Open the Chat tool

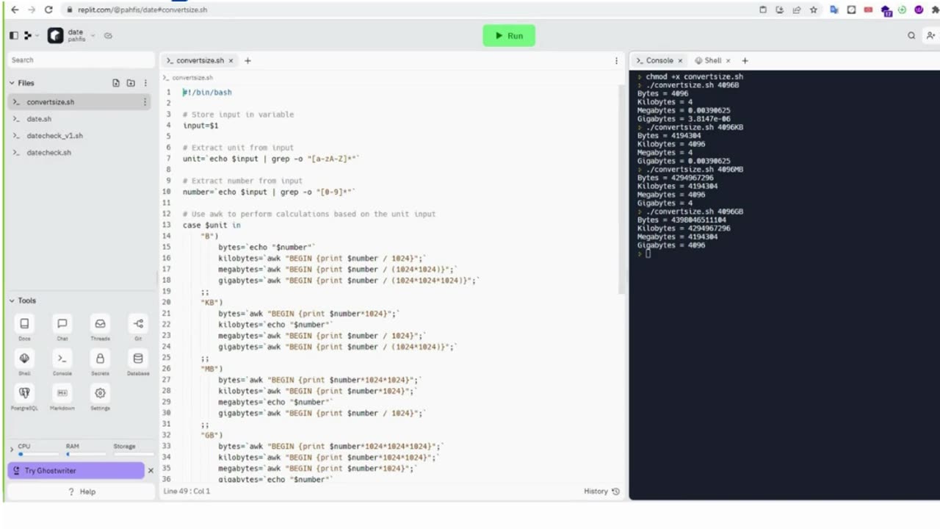(62, 328)
